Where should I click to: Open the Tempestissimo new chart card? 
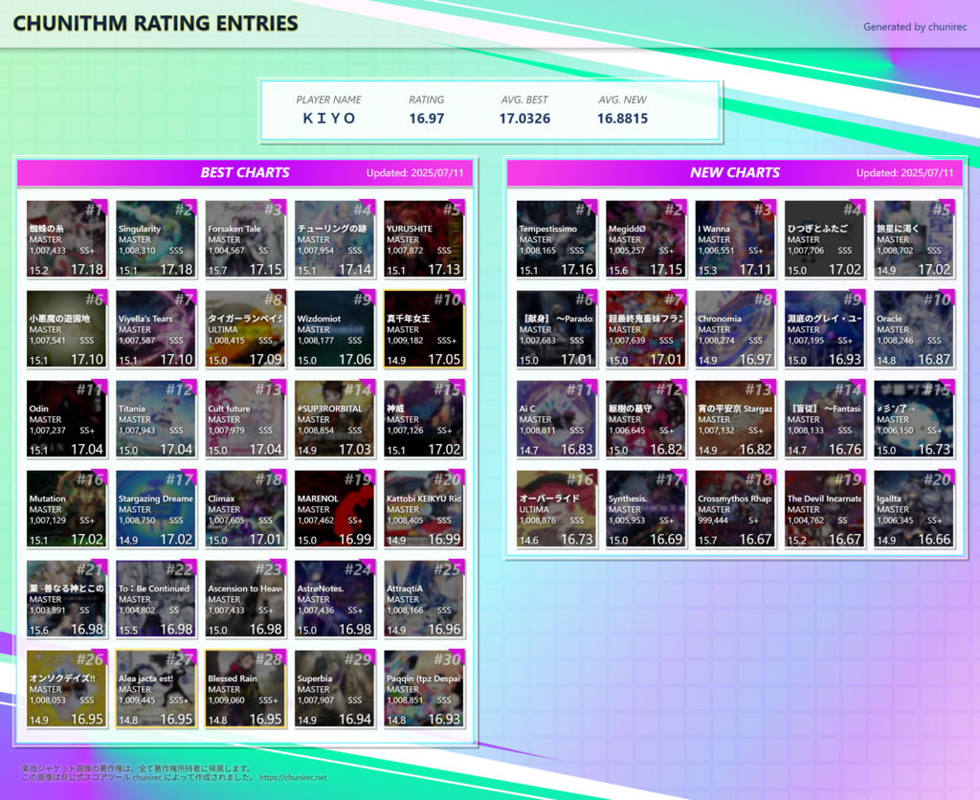tap(556, 239)
